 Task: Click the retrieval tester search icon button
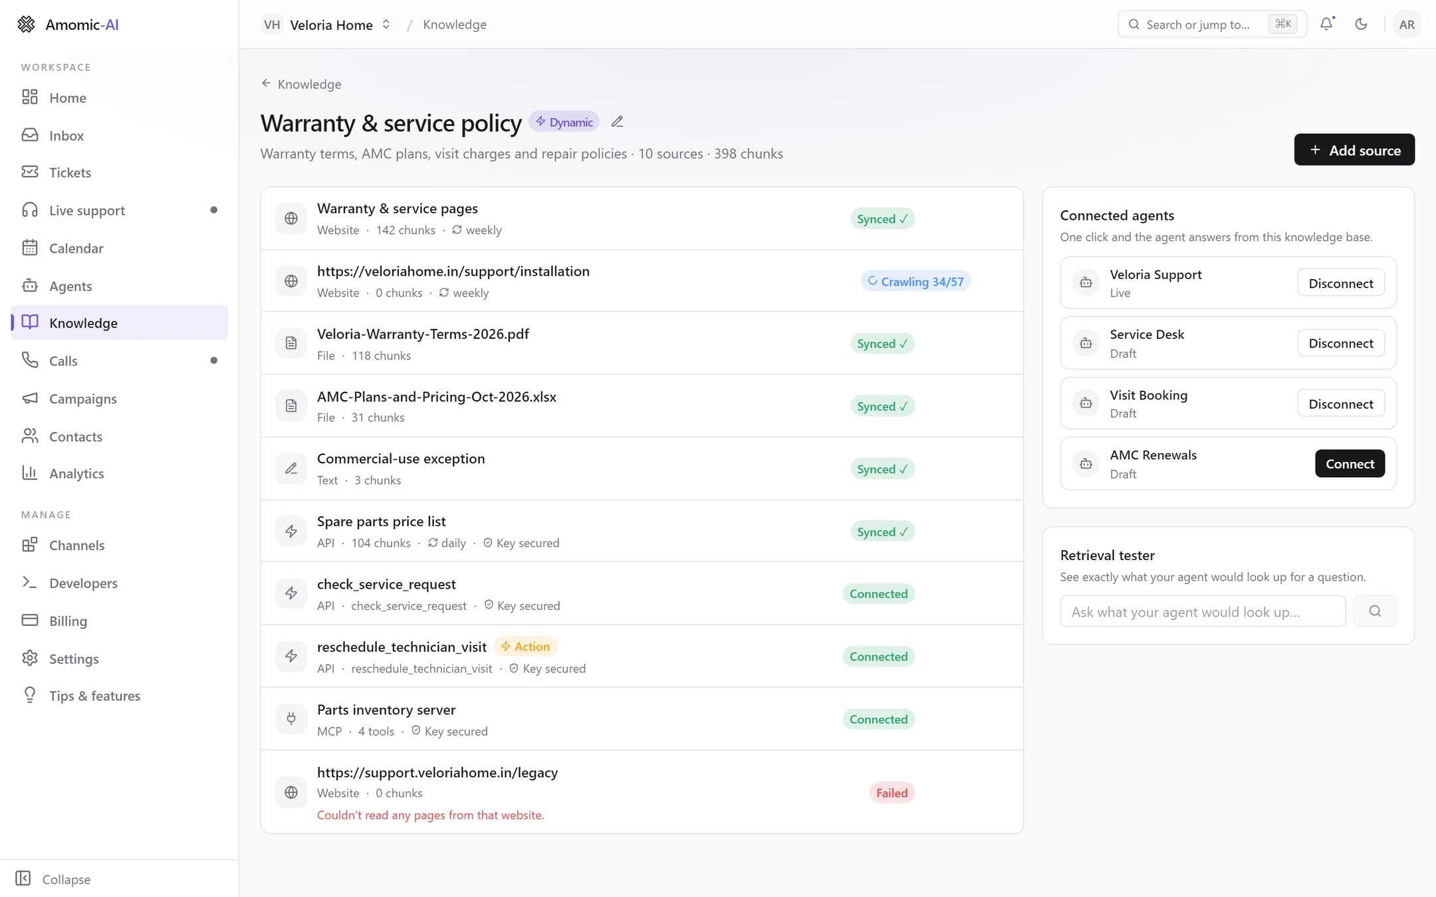coord(1375,611)
